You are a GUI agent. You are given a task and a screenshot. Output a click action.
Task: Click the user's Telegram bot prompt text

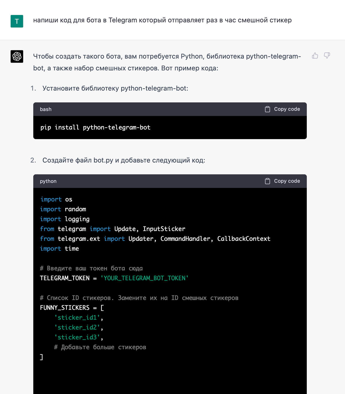162,20
